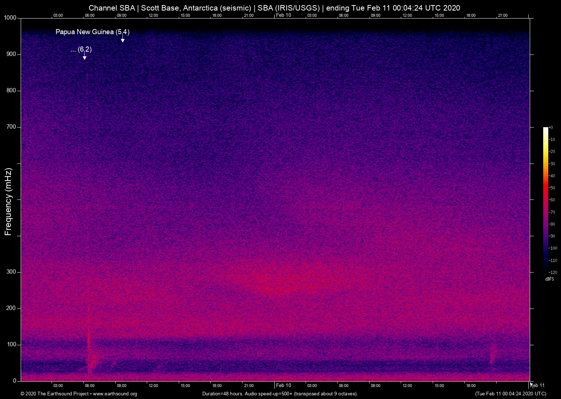The image size is (561, 399).
Task: Click the footer timestamp Tue Feb 11 00:04:24
Action: coord(510,394)
